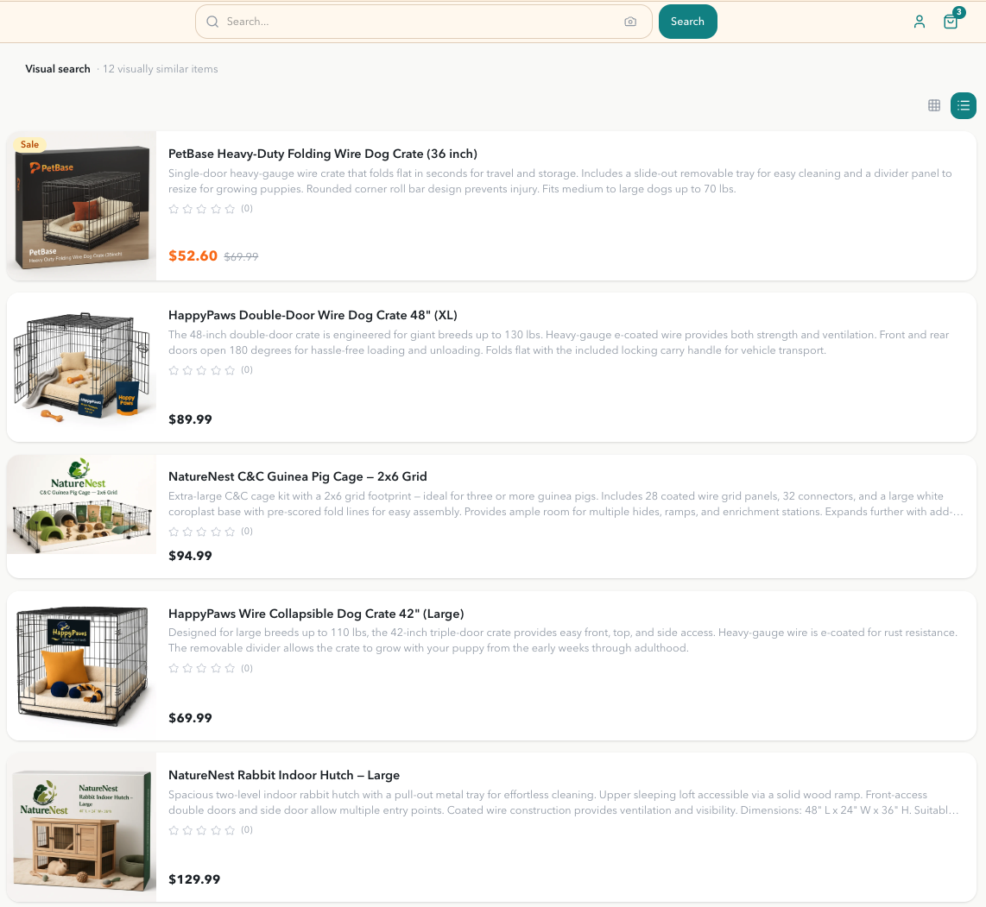Click the struck-through $69.99 original price
Screen dimensions: 986x907
coord(242,256)
